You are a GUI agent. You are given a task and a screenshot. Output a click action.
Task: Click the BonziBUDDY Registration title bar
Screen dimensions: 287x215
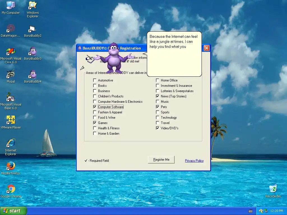(143, 48)
